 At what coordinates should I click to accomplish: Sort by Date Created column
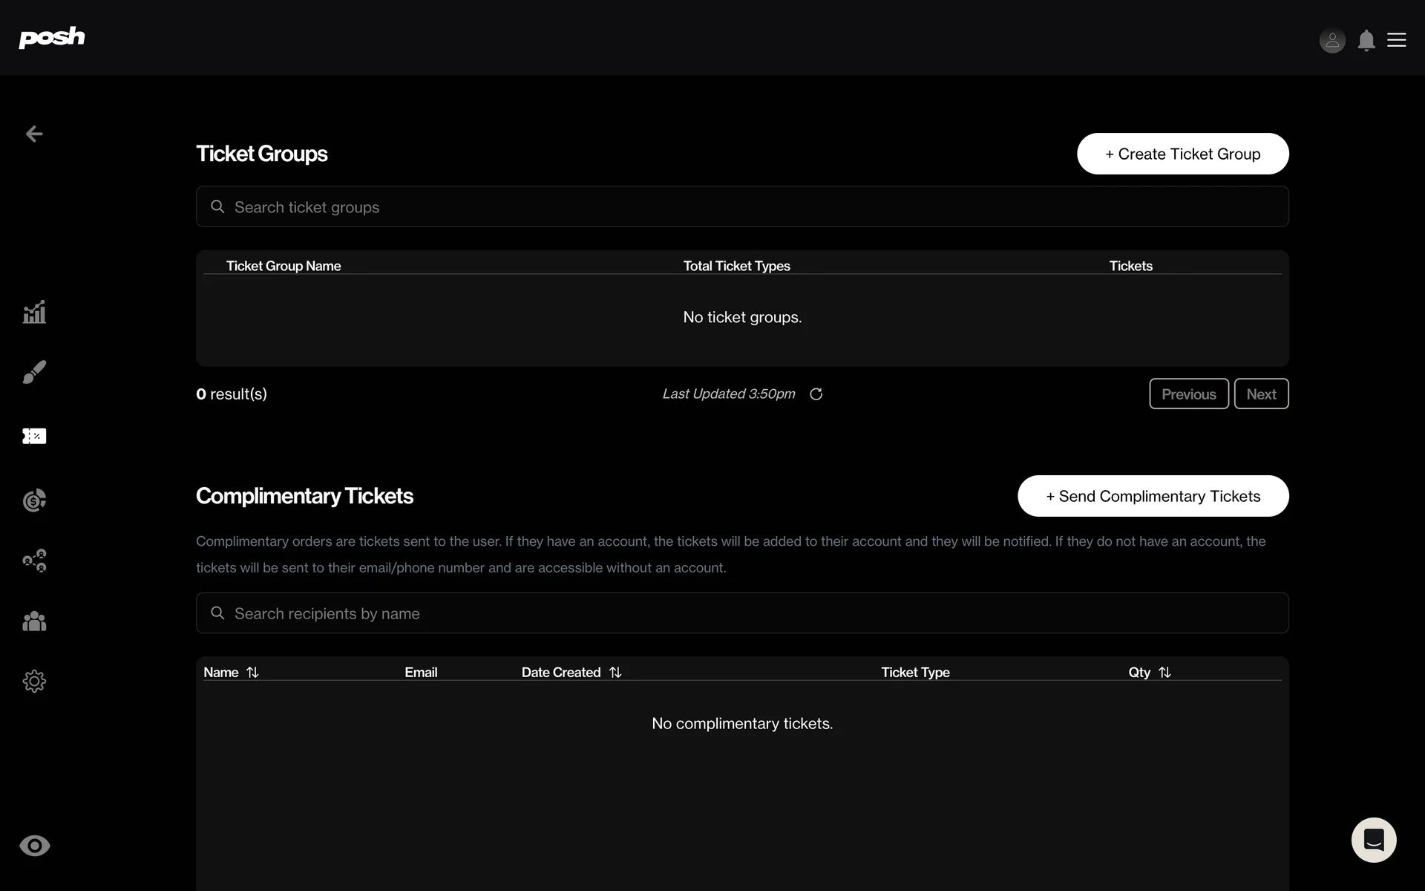coord(615,672)
